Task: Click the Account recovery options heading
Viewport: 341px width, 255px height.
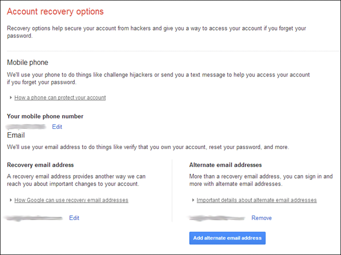Action: click(x=55, y=11)
